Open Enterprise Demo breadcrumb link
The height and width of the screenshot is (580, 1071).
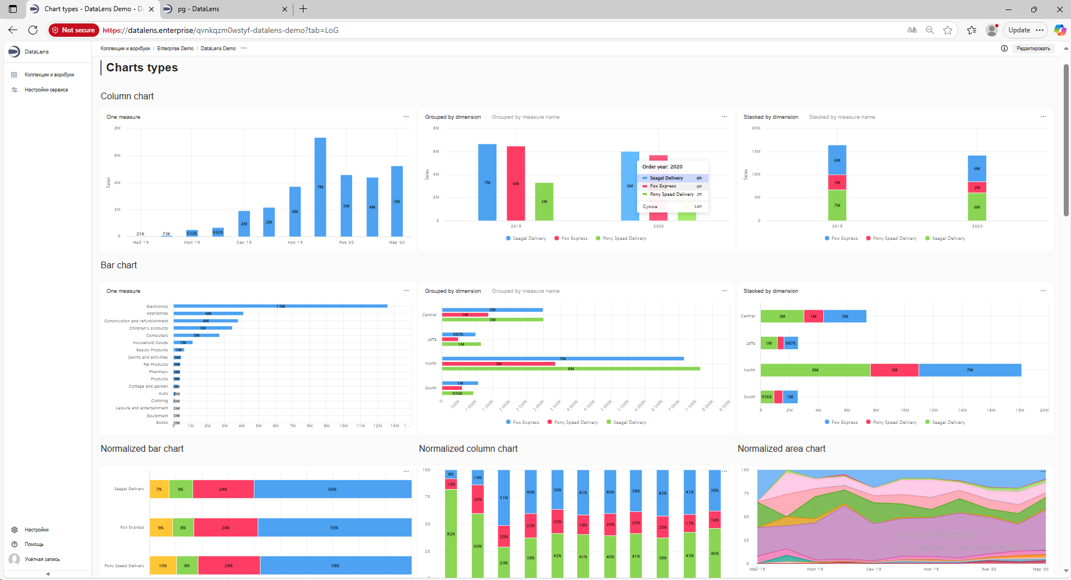pos(175,49)
